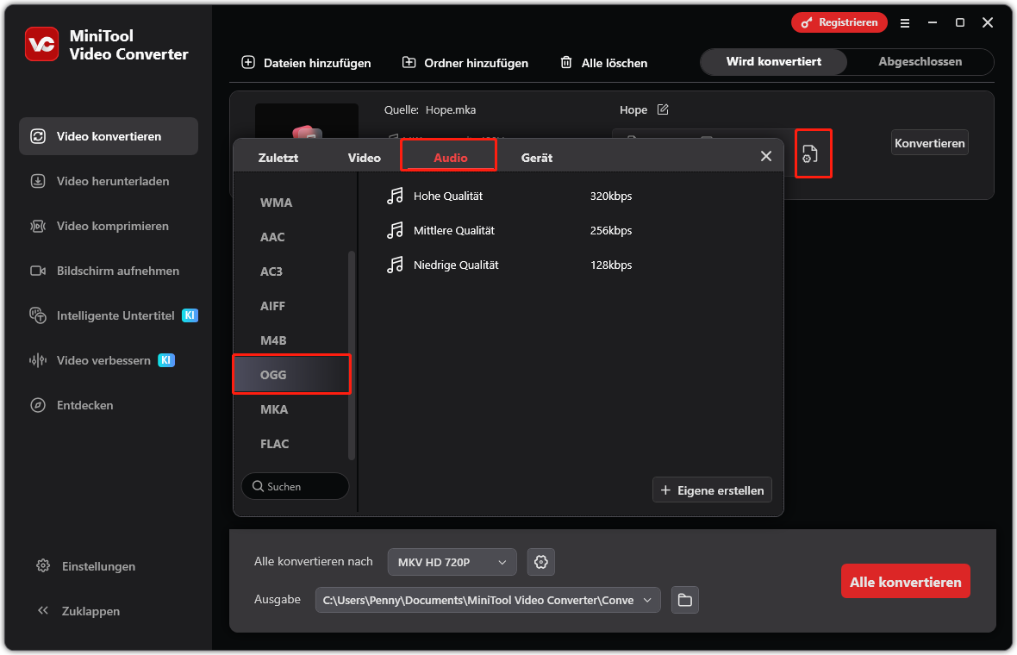Open the output folder browse icon
The width and height of the screenshot is (1017, 655).
685,600
